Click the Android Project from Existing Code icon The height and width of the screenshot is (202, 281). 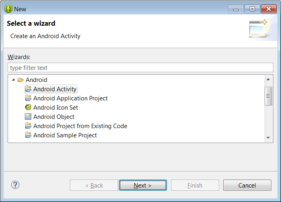pyautogui.click(x=28, y=126)
